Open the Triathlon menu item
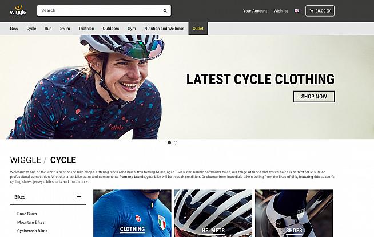Image resolution: width=374 pixels, height=237 pixels. click(x=86, y=29)
